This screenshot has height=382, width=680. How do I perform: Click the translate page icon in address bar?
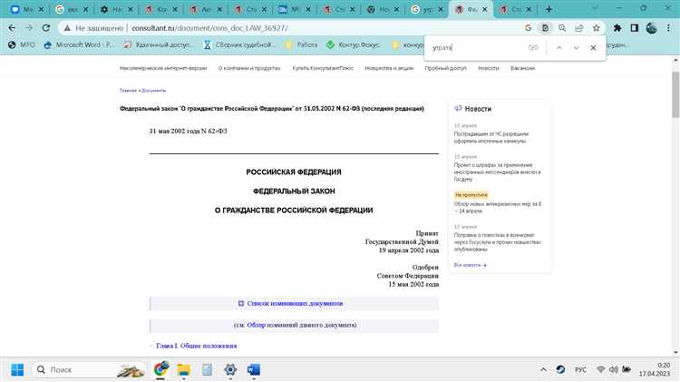click(x=545, y=28)
